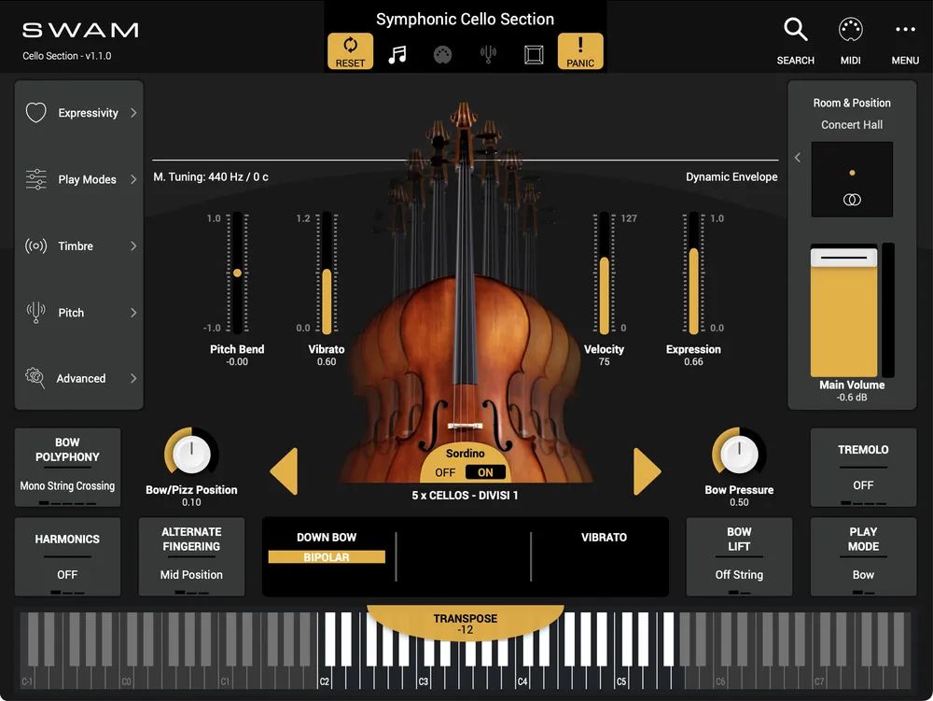Viewport: 933px width, 701px height.
Task: Open the room frame icon in center toolbar
Action: point(534,55)
